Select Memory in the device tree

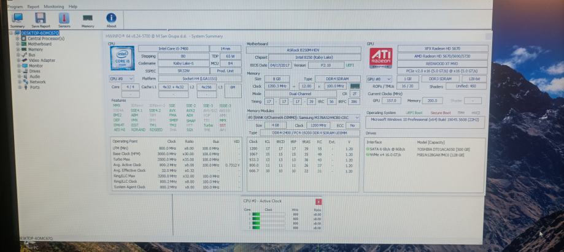click(x=36, y=49)
